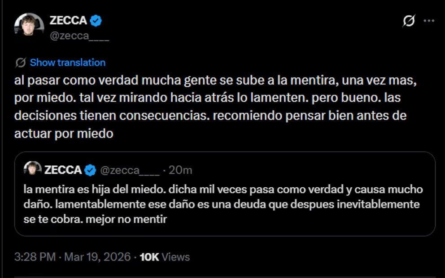Click the small avatar in the quoted post
The image size is (445, 278).
33,169
